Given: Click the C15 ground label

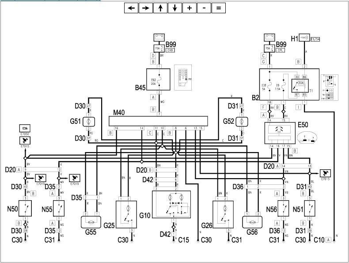Looking at the screenshot, I should [183, 240].
